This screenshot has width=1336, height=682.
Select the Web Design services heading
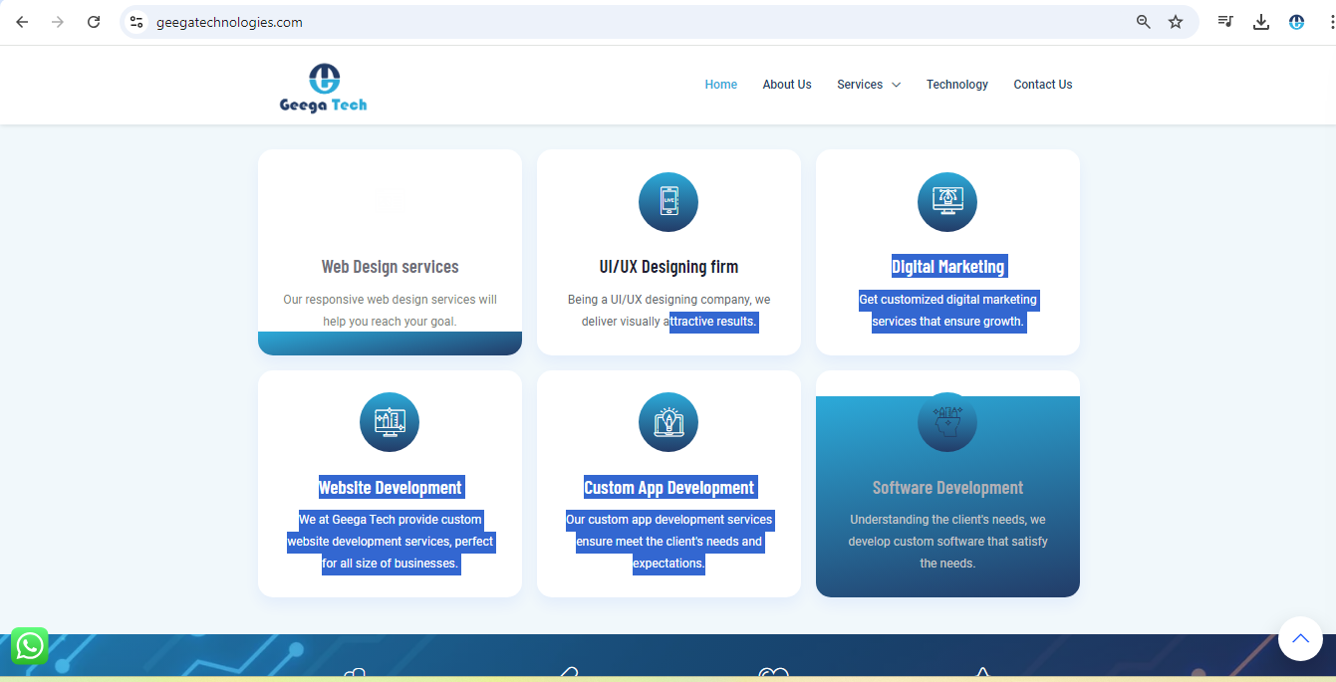point(390,267)
